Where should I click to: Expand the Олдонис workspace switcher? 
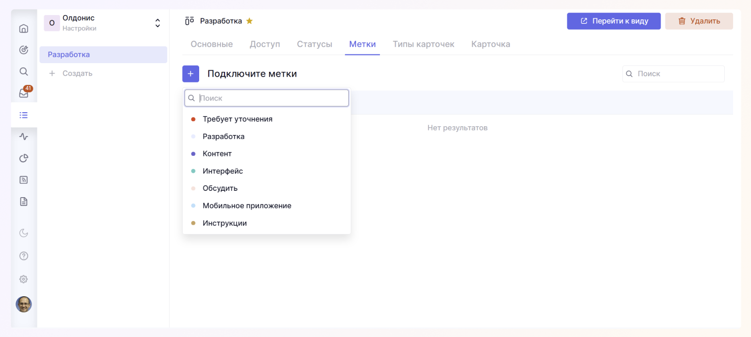[157, 23]
